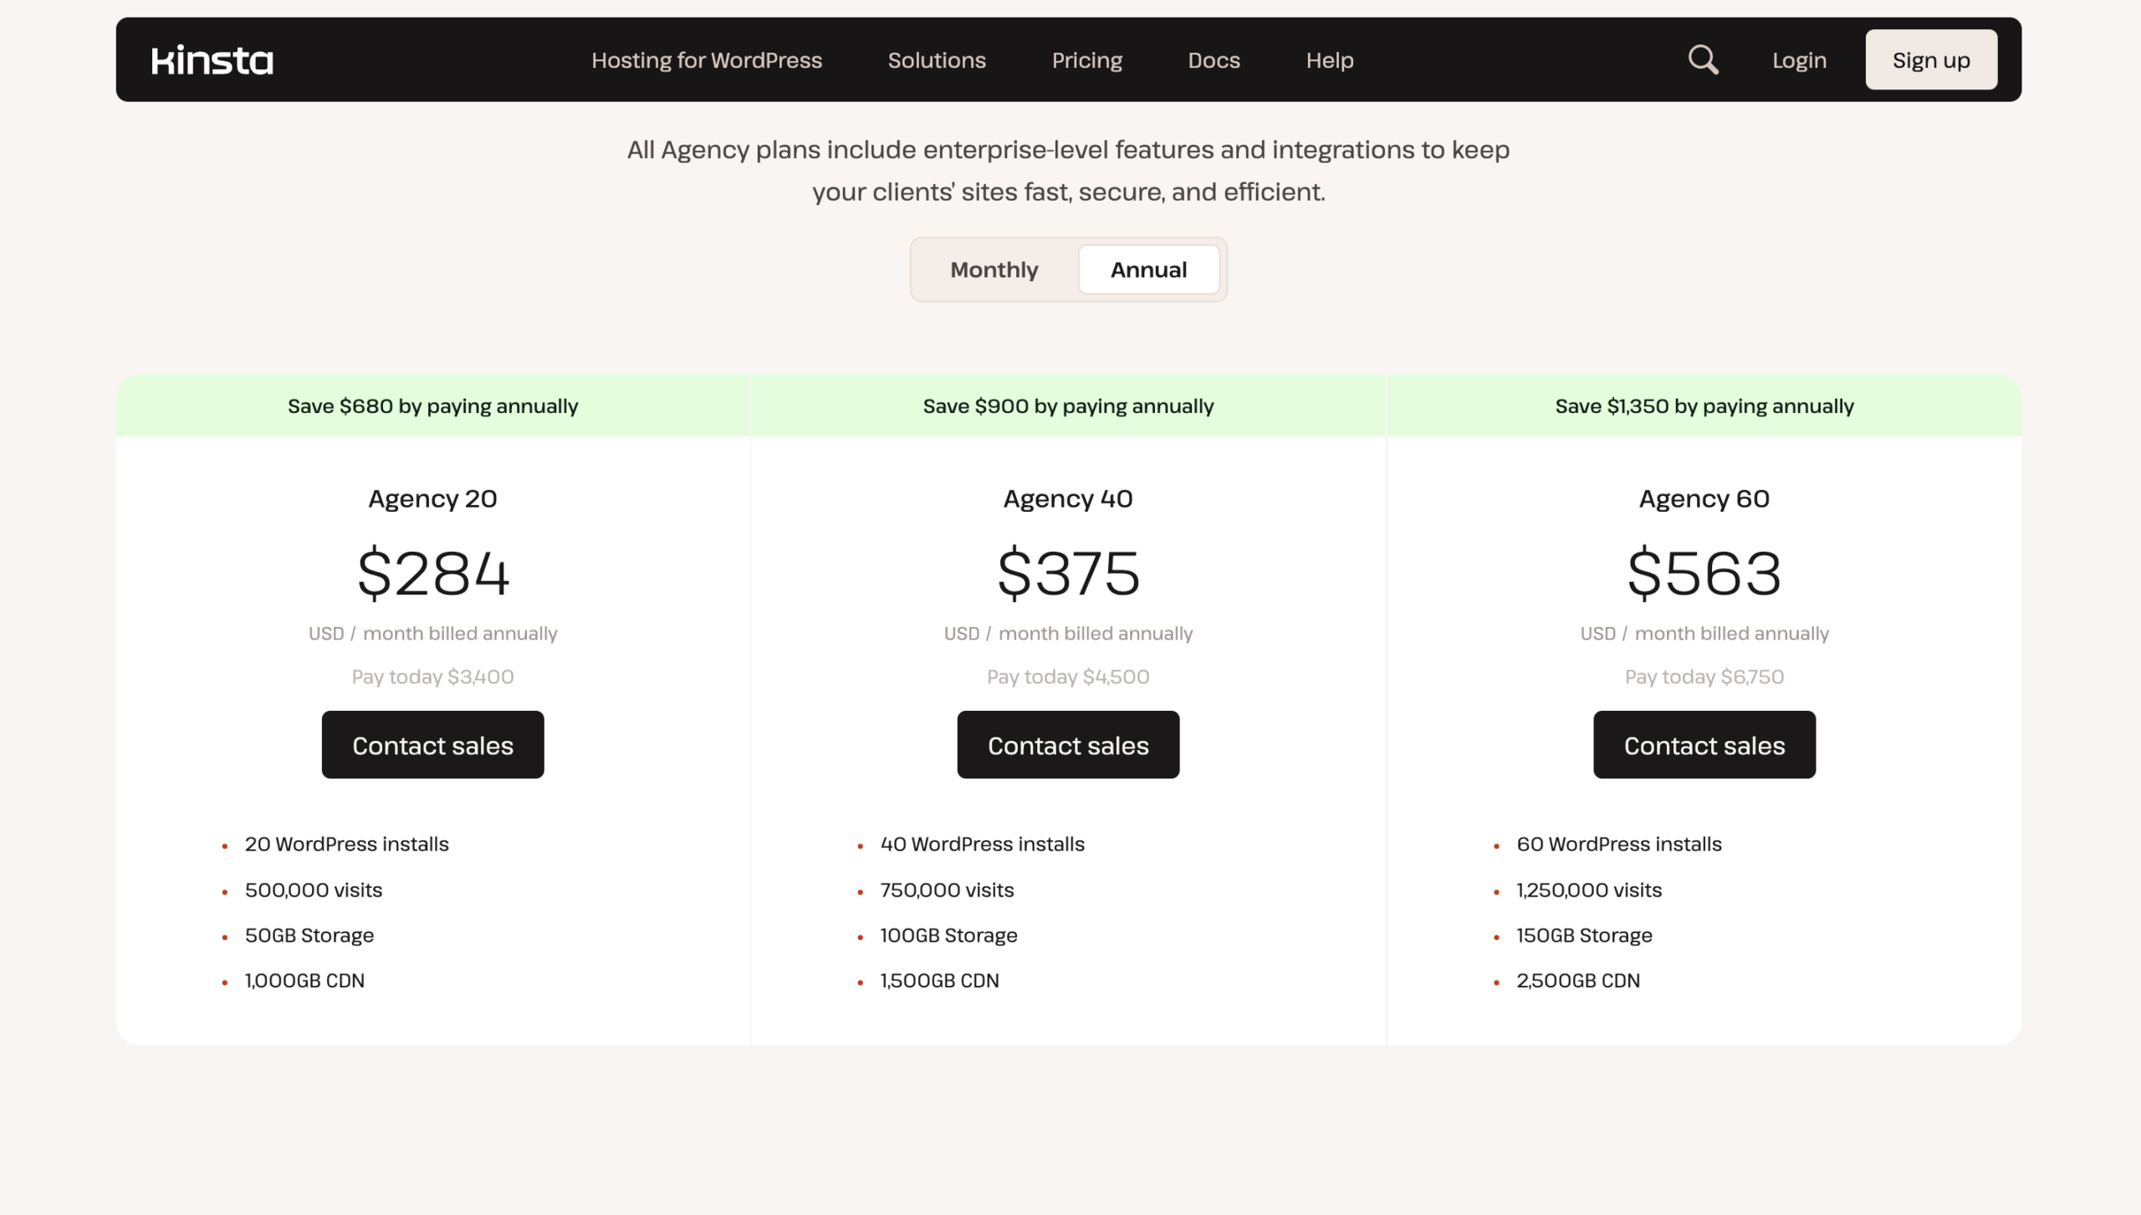Click the Login link
Screen dimensions: 2141x1215
click(1799, 60)
